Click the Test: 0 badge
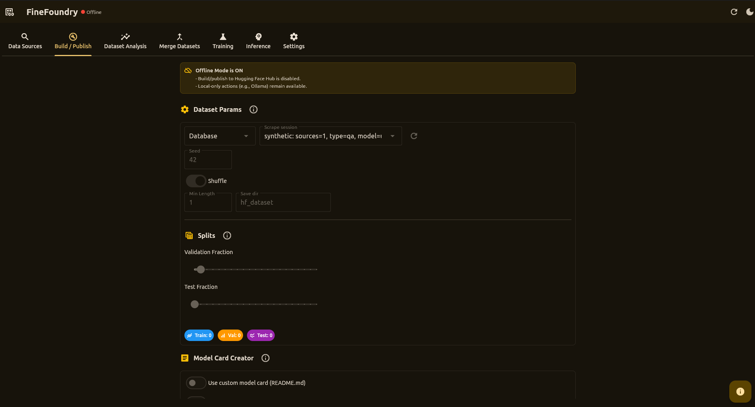Viewport: 755px width, 407px height. point(260,335)
